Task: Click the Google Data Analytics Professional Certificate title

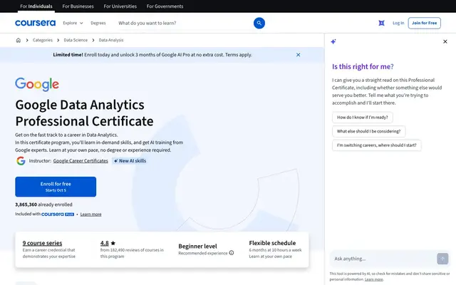Action: (x=84, y=113)
